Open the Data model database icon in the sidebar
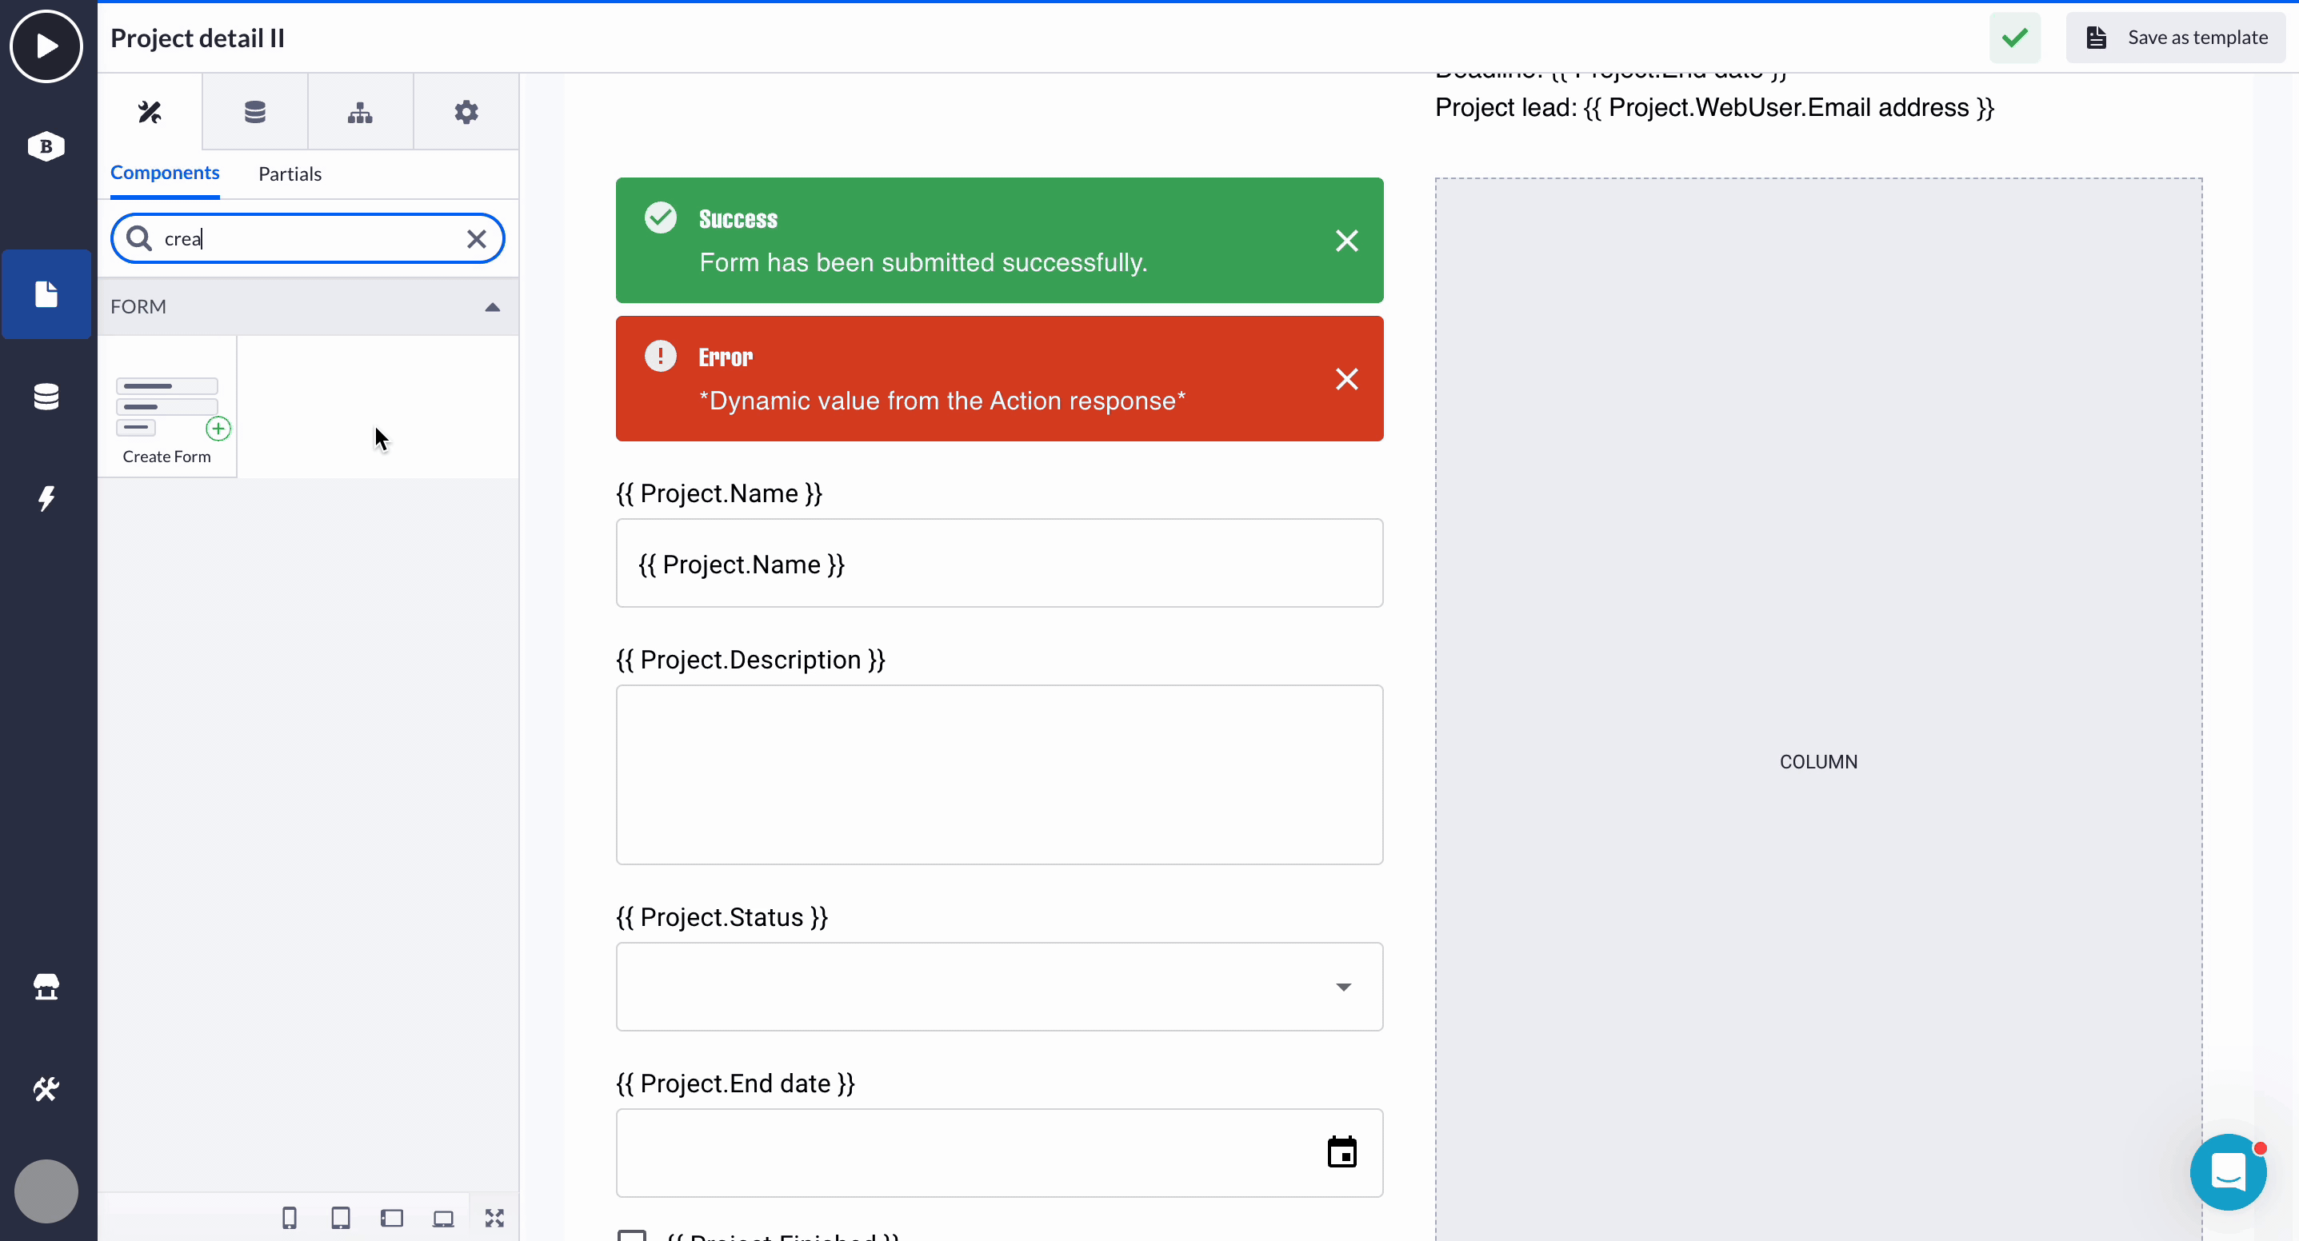This screenshot has height=1241, width=2299. (46, 396)
